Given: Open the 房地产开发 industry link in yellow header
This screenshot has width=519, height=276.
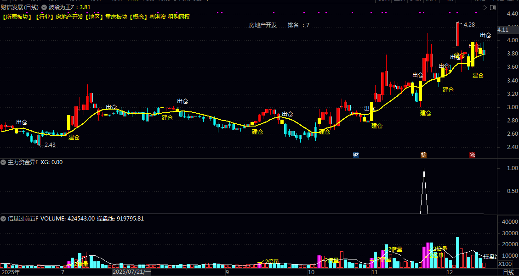Looking at the screenshot, I should pyautogui.click(x=69, y=17).
